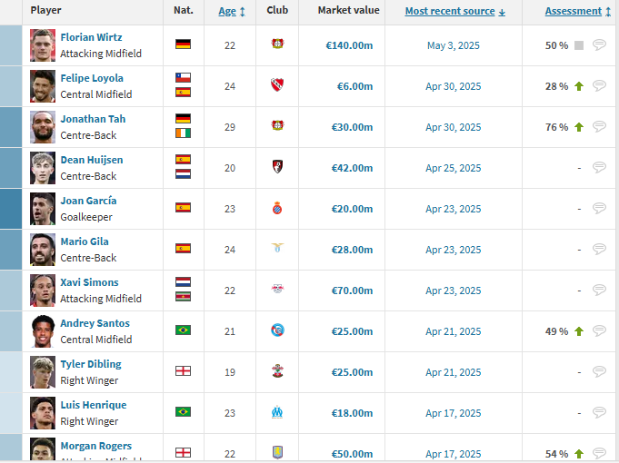Click the €42.00m market value for Dean Huijsen
The width and height of the screenshot is (619, 463).
tap(352, 168)
